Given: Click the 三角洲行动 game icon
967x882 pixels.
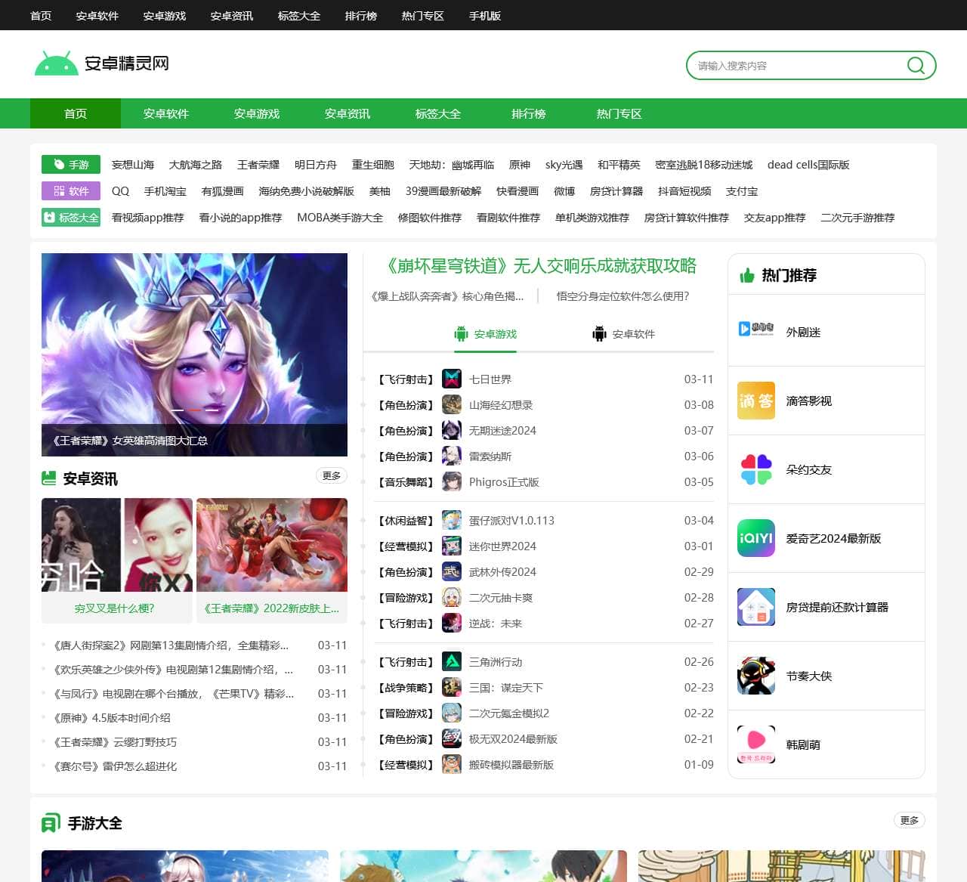Looking at the screenshot, I should 452,661.
